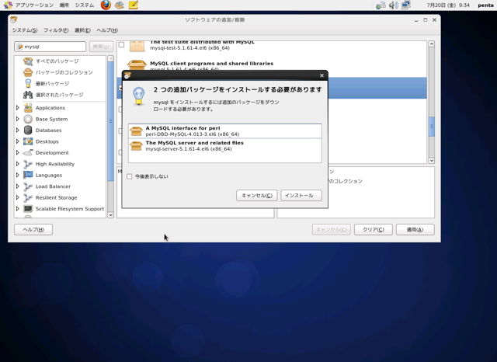The height and width of the screenshot is (362, 497).
Task: Click キャンセル(C) in the dialog
Action: point(257,195)
